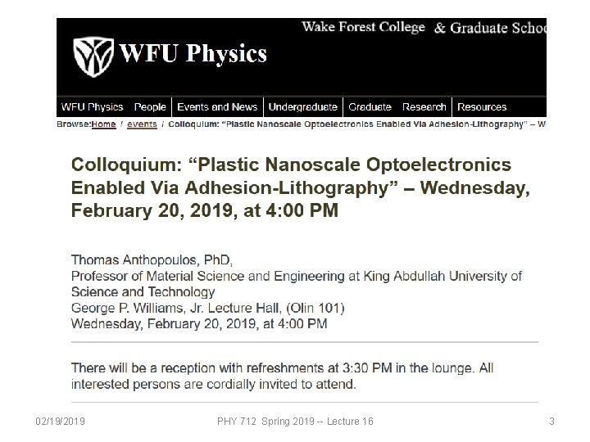Open the People menu item

tap(150, 107)
